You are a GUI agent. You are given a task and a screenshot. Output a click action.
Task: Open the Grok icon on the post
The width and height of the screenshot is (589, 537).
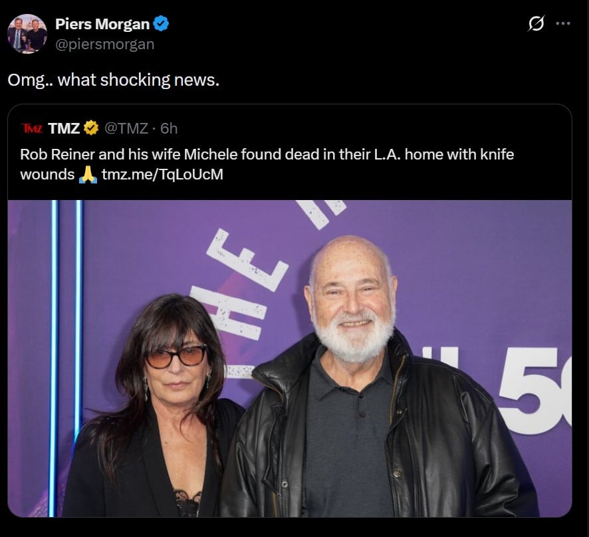pos(536,24)
